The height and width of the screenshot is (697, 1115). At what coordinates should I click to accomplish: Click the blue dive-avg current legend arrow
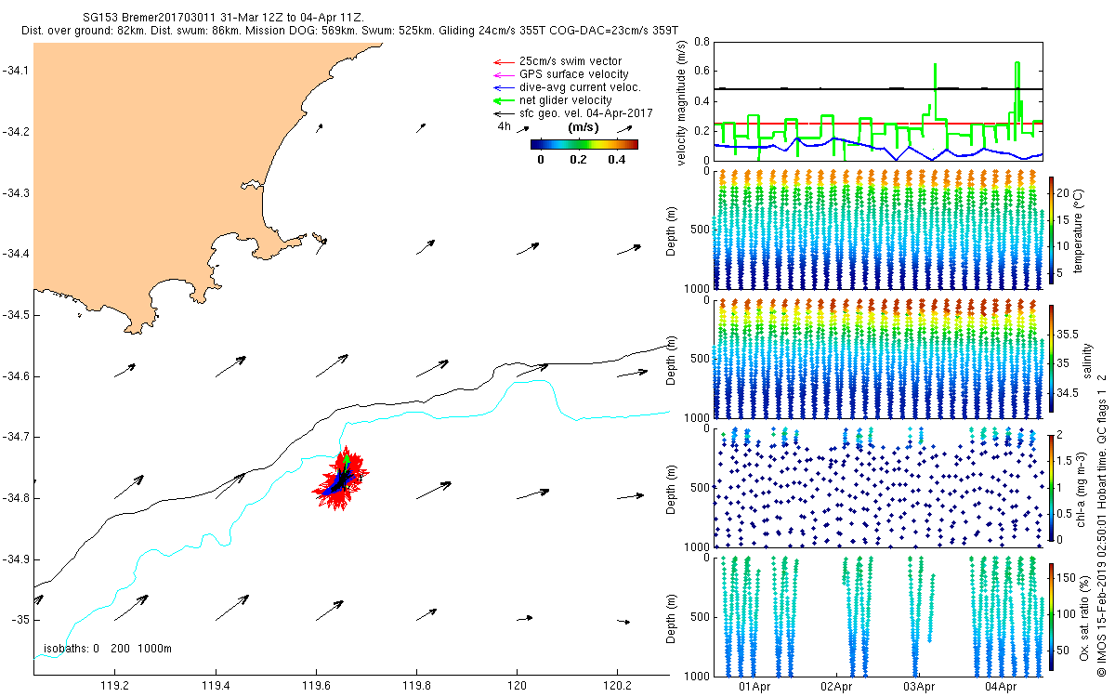pos(502,87)
